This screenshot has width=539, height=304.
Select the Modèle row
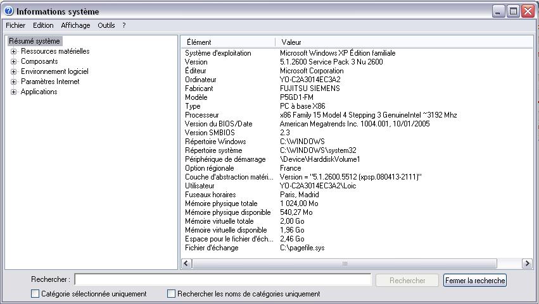click(357, 97)
